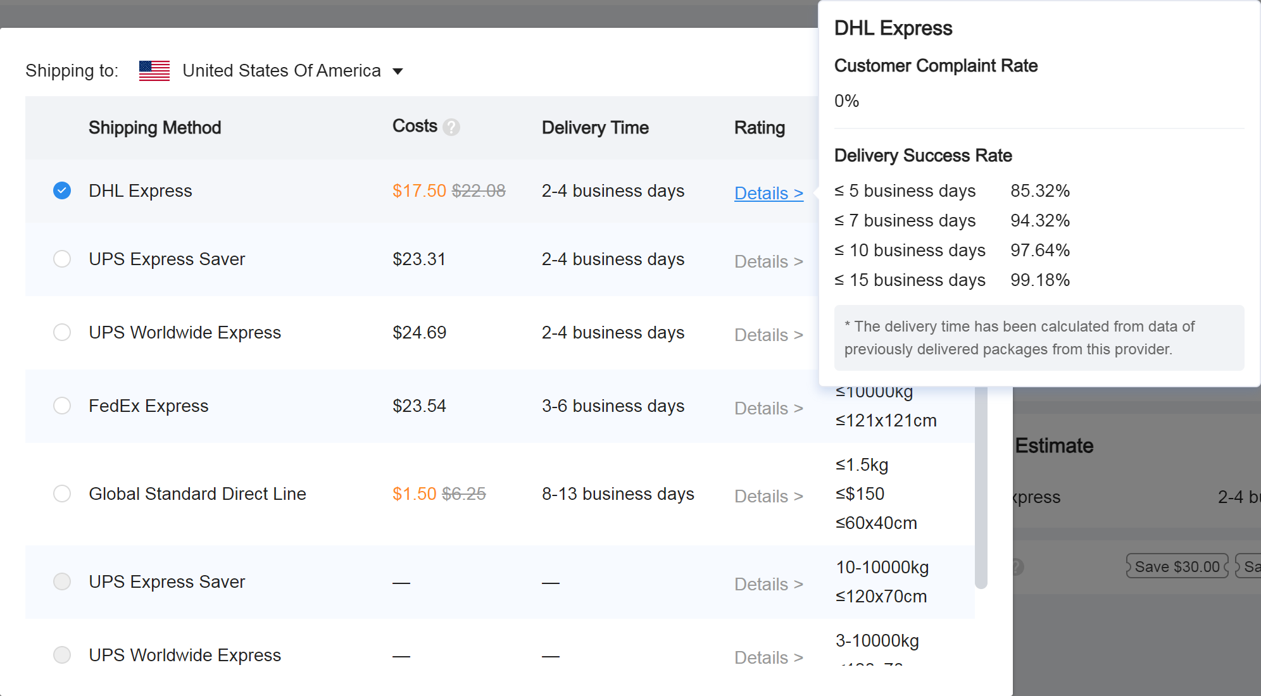1261x696 pixels.
Task: Open Details for the $24.69 UPS Worldwide Express
Action: click(768, 335)
